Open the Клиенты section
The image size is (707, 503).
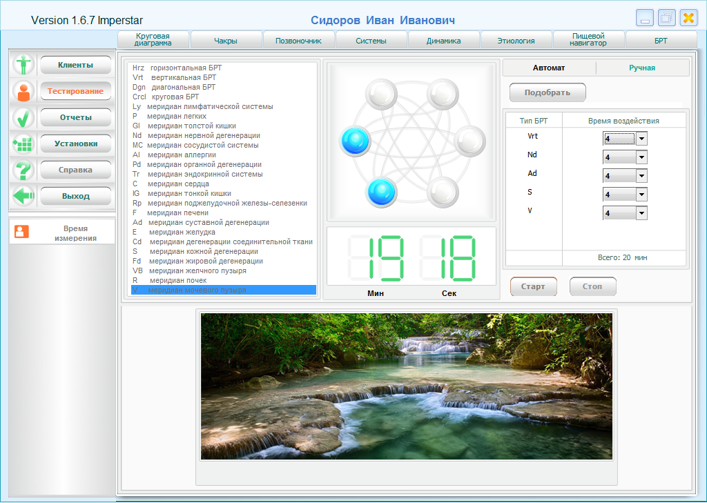[x=76, y=65]
